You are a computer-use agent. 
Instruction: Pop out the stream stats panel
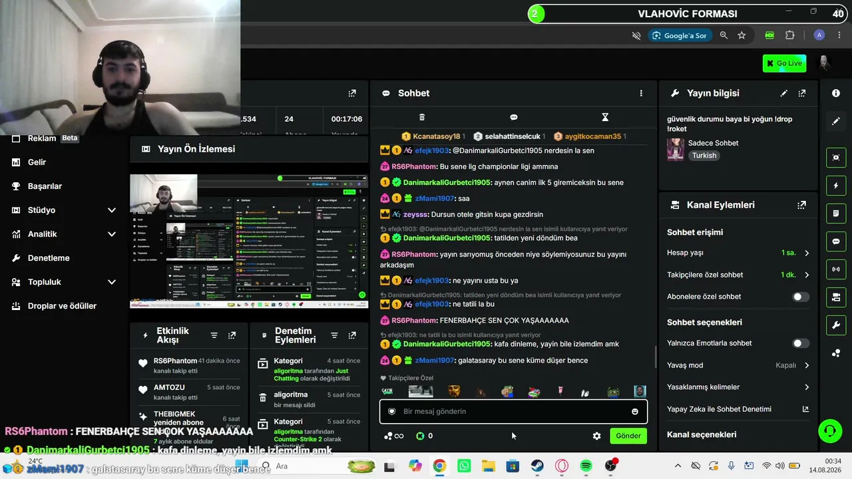pos(352,94)
